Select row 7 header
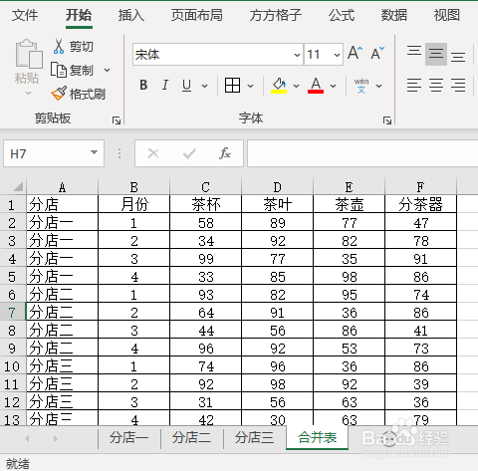The height and width of the screenshot is (471, 478). tap(12, 313)
